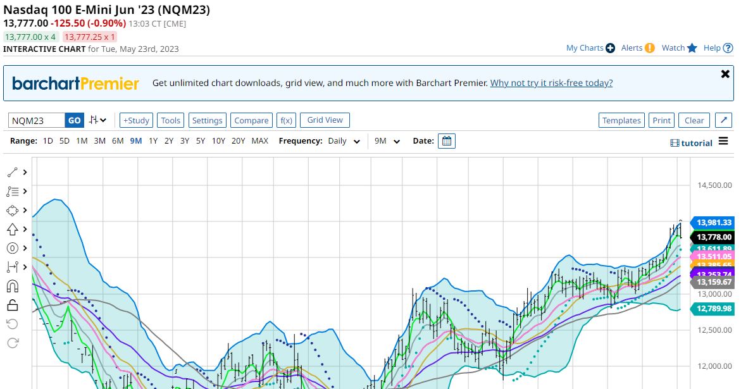This screenshot has width=741, height=389.
Task: Close the Barchart Premier banner
Action: pyautogui.click(x=725, y=74)
